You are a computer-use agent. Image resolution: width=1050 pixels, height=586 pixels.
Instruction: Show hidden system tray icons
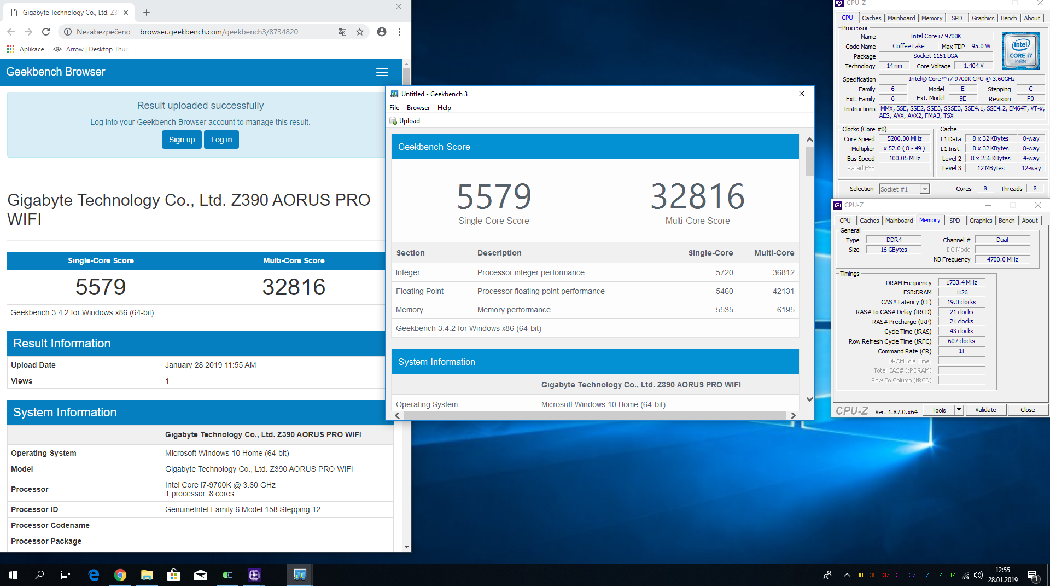(x=847, y=575)
